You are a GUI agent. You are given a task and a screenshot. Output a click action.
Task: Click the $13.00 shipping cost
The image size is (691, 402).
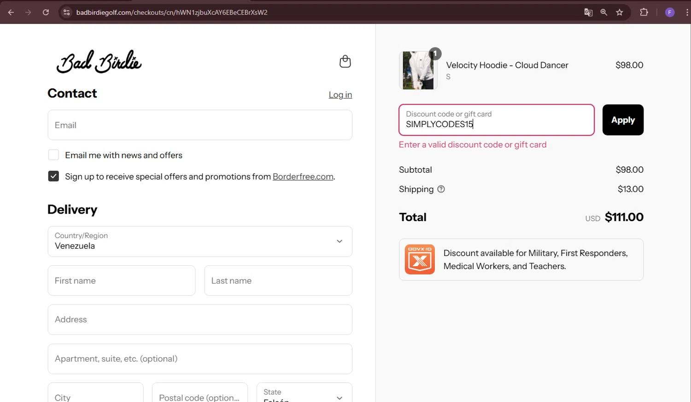pos(631,189)
